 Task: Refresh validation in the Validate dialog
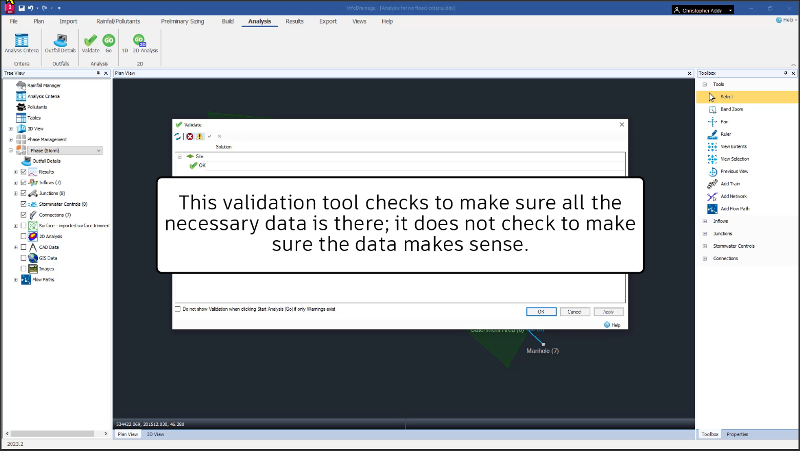(x=178, y=137)
